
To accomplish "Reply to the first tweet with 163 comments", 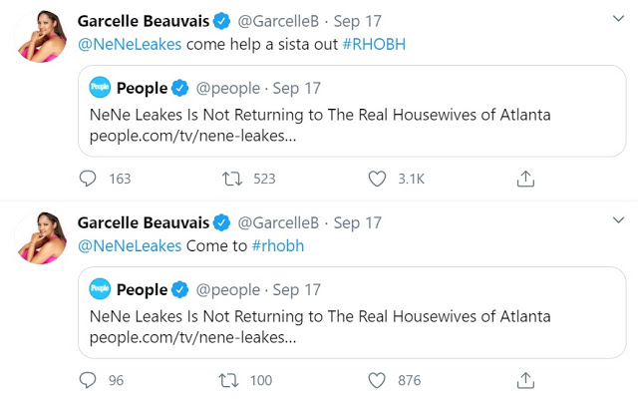I will pyautogui.click(x=88, y=179).
